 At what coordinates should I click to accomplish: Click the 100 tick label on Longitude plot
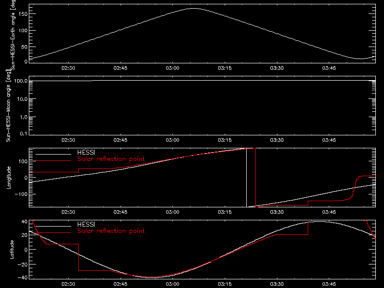coord(23,161)
